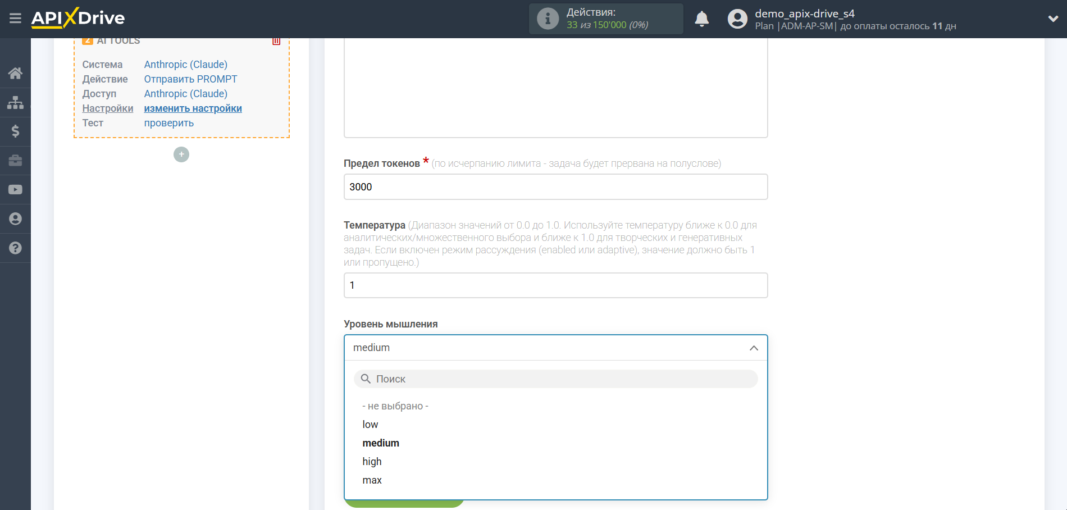Open help question mark icon
1067x510 pixels.
point(15,248)
